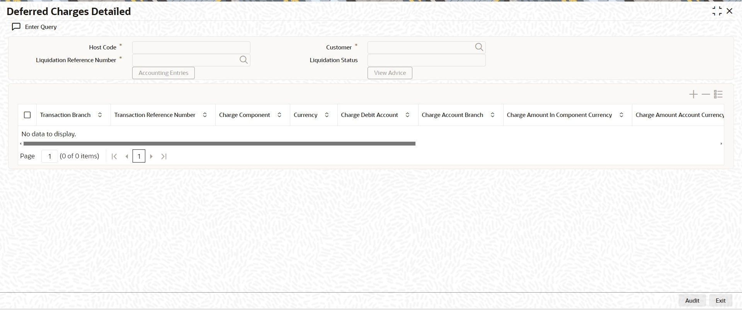The width and height of the screenshot is (742, 310).
Task: Select page 1 in the pagination
Action: point(139,156)
